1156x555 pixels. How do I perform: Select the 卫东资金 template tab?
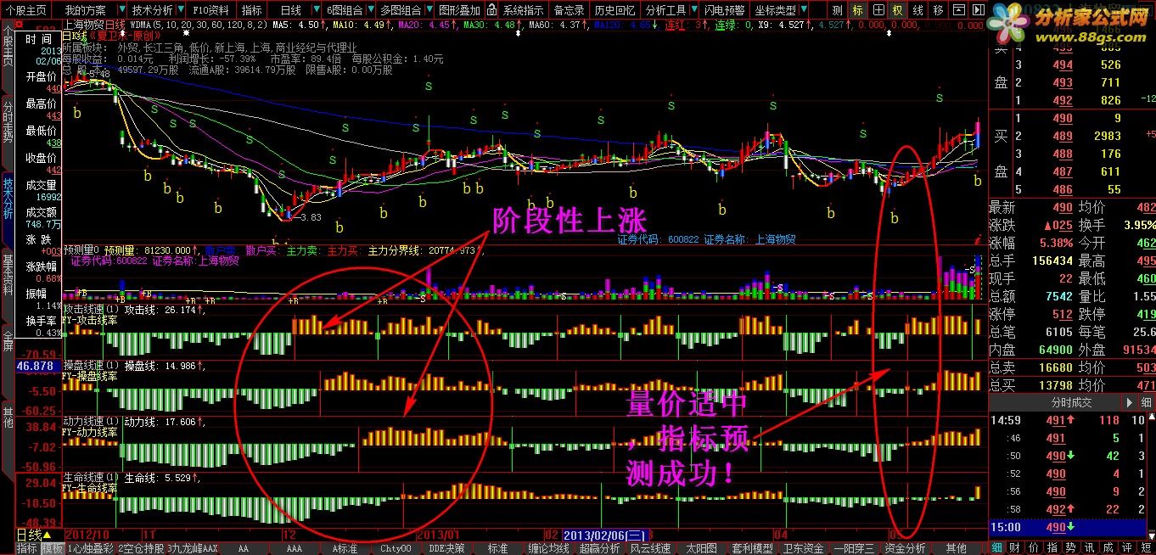[803, 548]
